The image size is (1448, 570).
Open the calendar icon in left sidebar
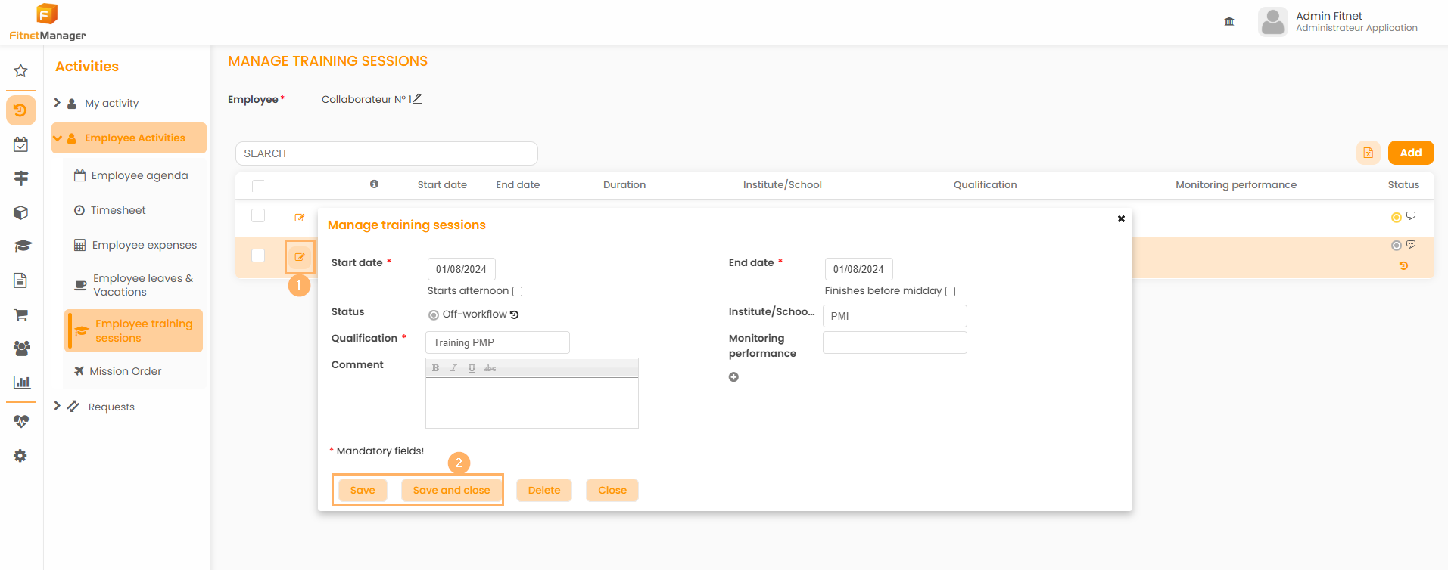(20, 144)
